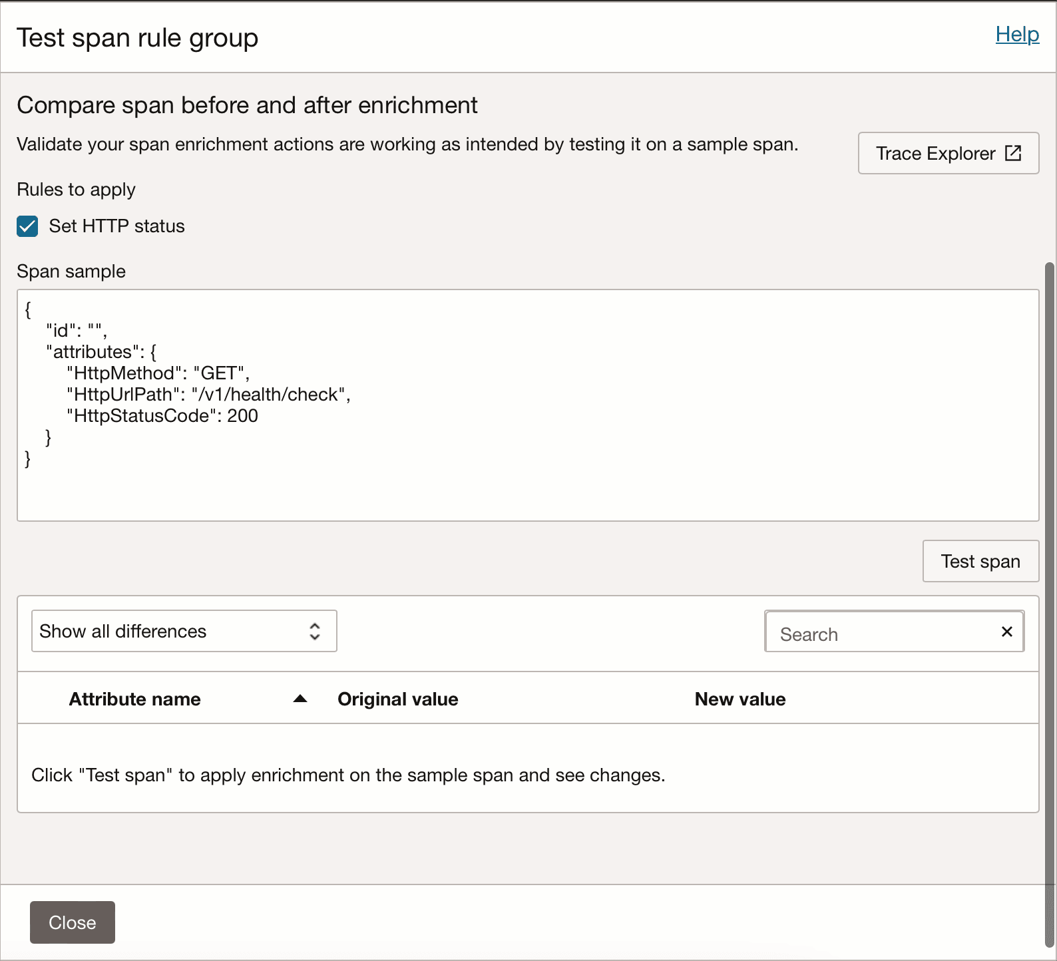
Task: Sort by the Attribute name column header
Action: point(135,699)
